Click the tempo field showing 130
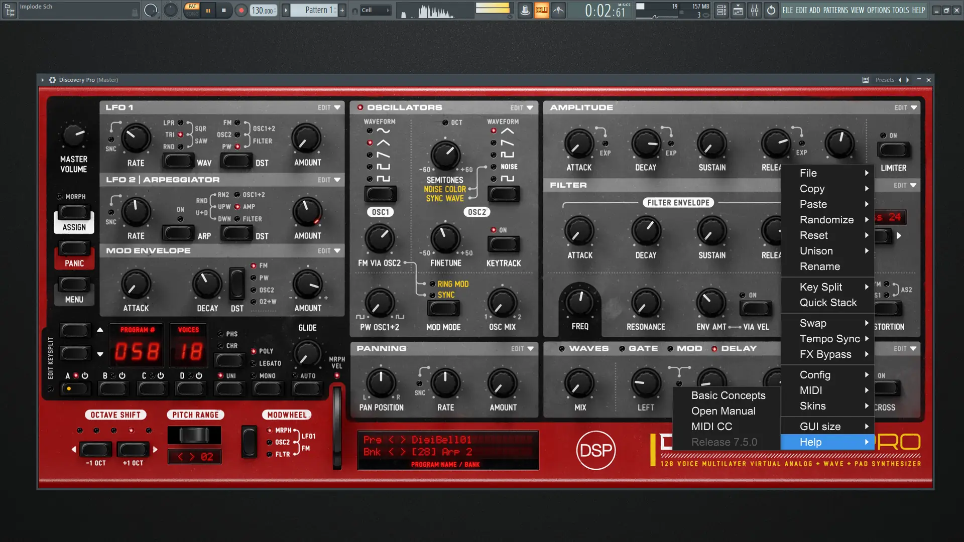The width and height of the screenshot is (964, 542). [x=262, y=10]
